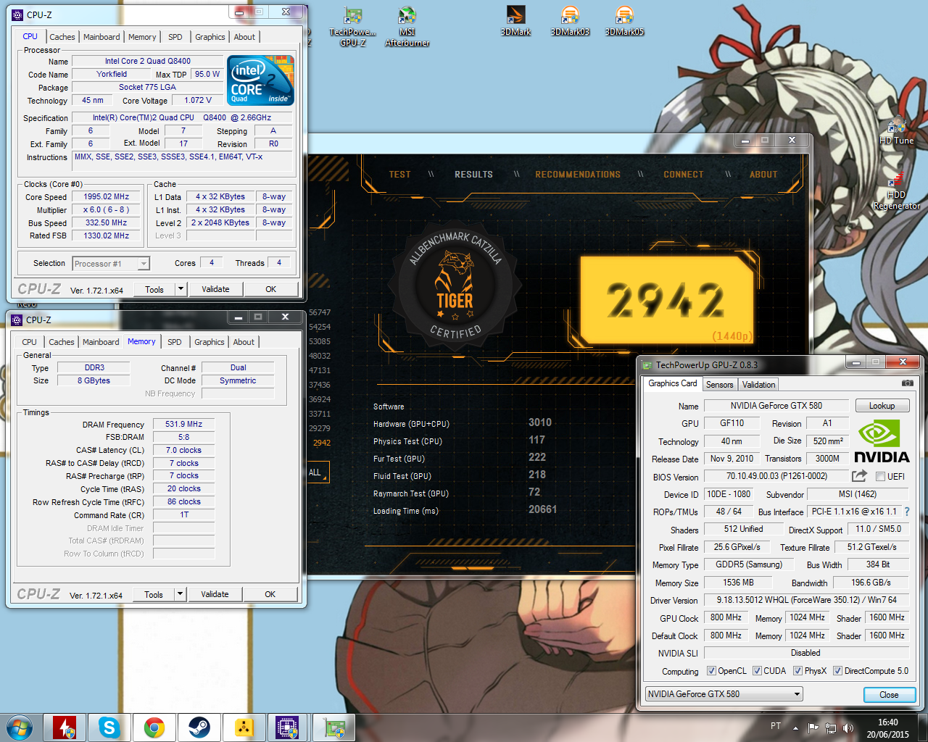Switch to Graphics tab in lower CPU-Z
Viewport: 928px width, 742px height.
coord(210,342)
